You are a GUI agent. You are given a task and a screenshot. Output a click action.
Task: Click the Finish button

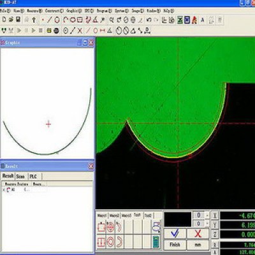pyautogui.click(x=175, y=245)
